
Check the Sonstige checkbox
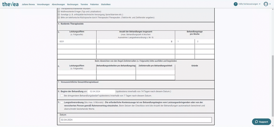59,14
